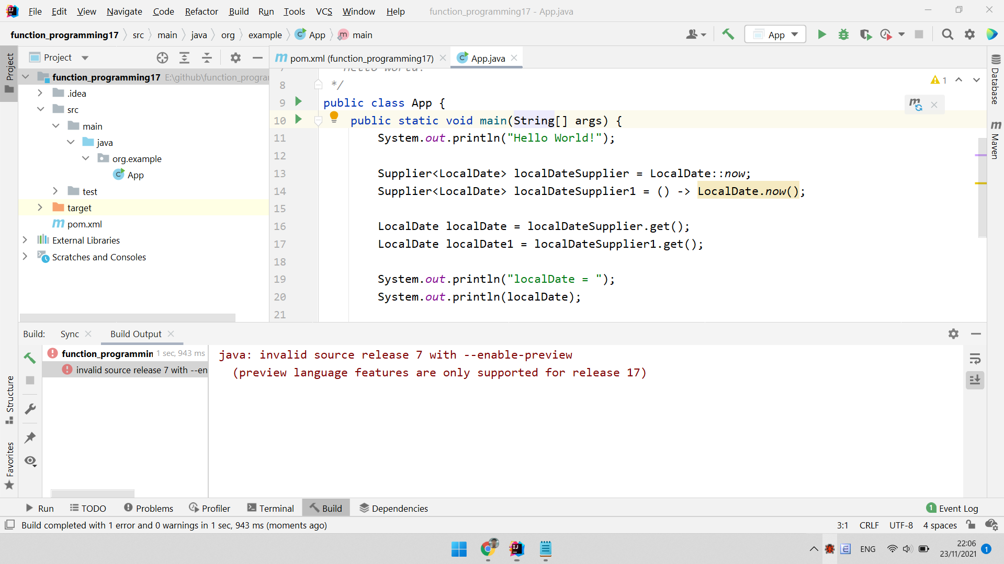1004x564 pixels.
Task: Toggle the Database side tool window
Action: pyautogui.click(x=995, y=79)
